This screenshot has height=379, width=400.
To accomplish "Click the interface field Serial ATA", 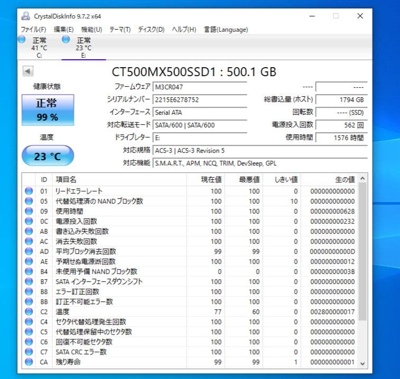I will 200,113.
